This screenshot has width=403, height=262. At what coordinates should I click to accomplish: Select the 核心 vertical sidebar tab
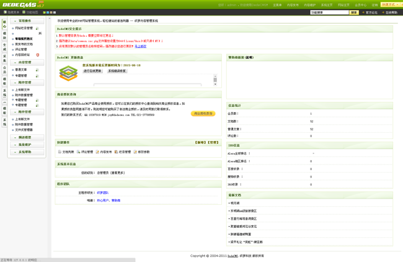point(4,24)
